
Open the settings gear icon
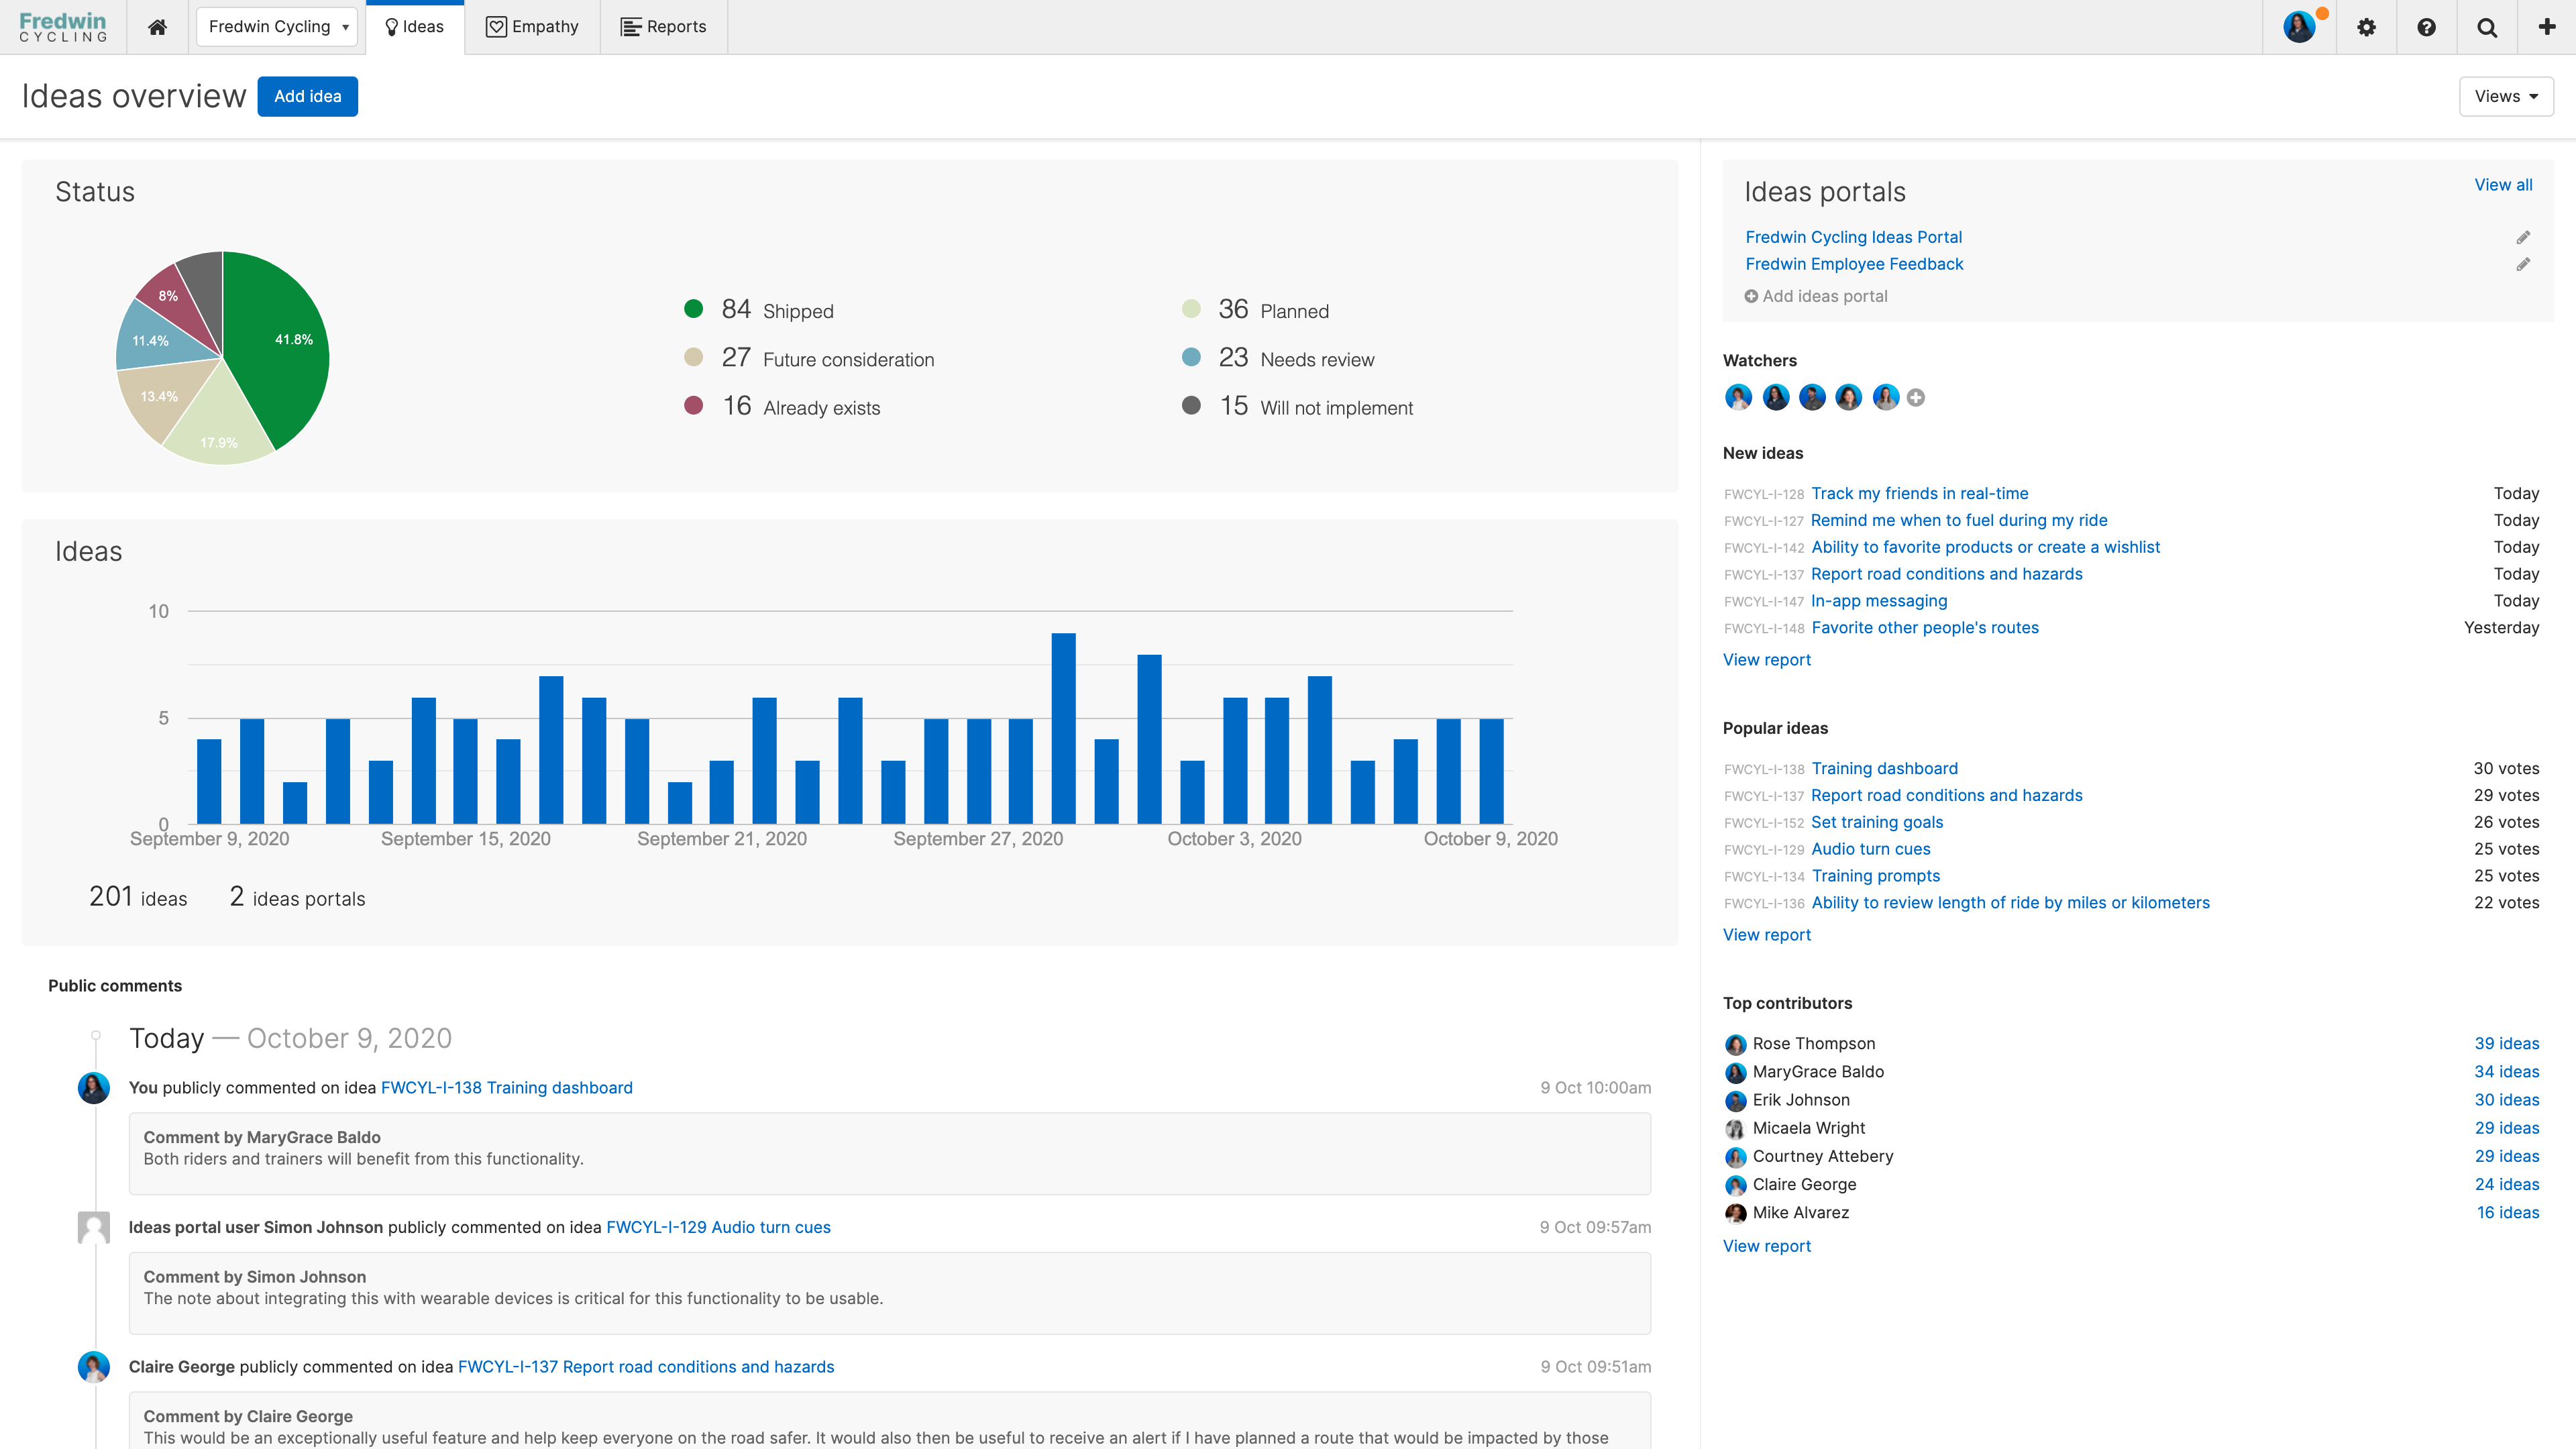coord(2366,27)
